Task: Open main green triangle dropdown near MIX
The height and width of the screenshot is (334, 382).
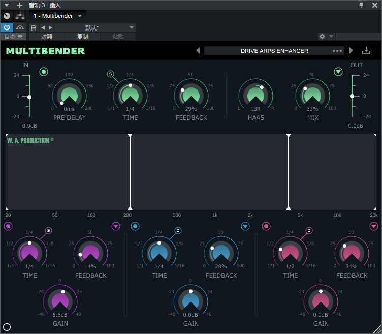Action: point(338,72)
